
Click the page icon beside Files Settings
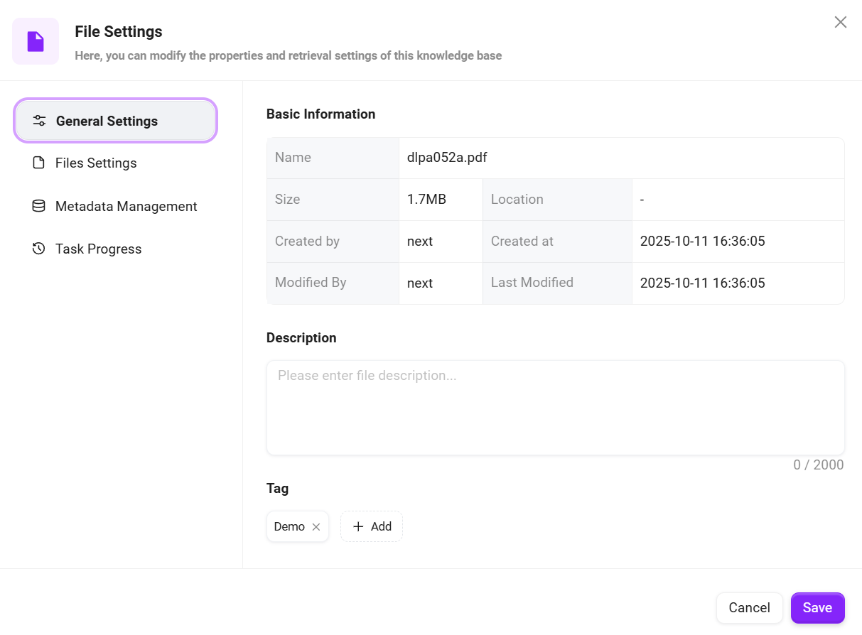[38, 163]
